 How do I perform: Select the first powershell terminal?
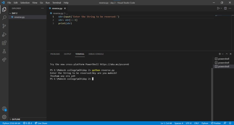[x=223, y=59]
